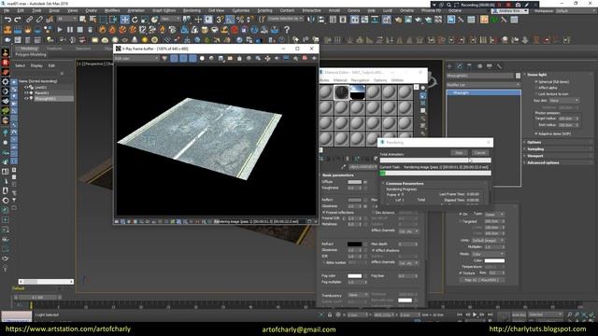This screenshot has width=598, height=336.
Task: Open the Customize menu
Action: coord(241,10)
